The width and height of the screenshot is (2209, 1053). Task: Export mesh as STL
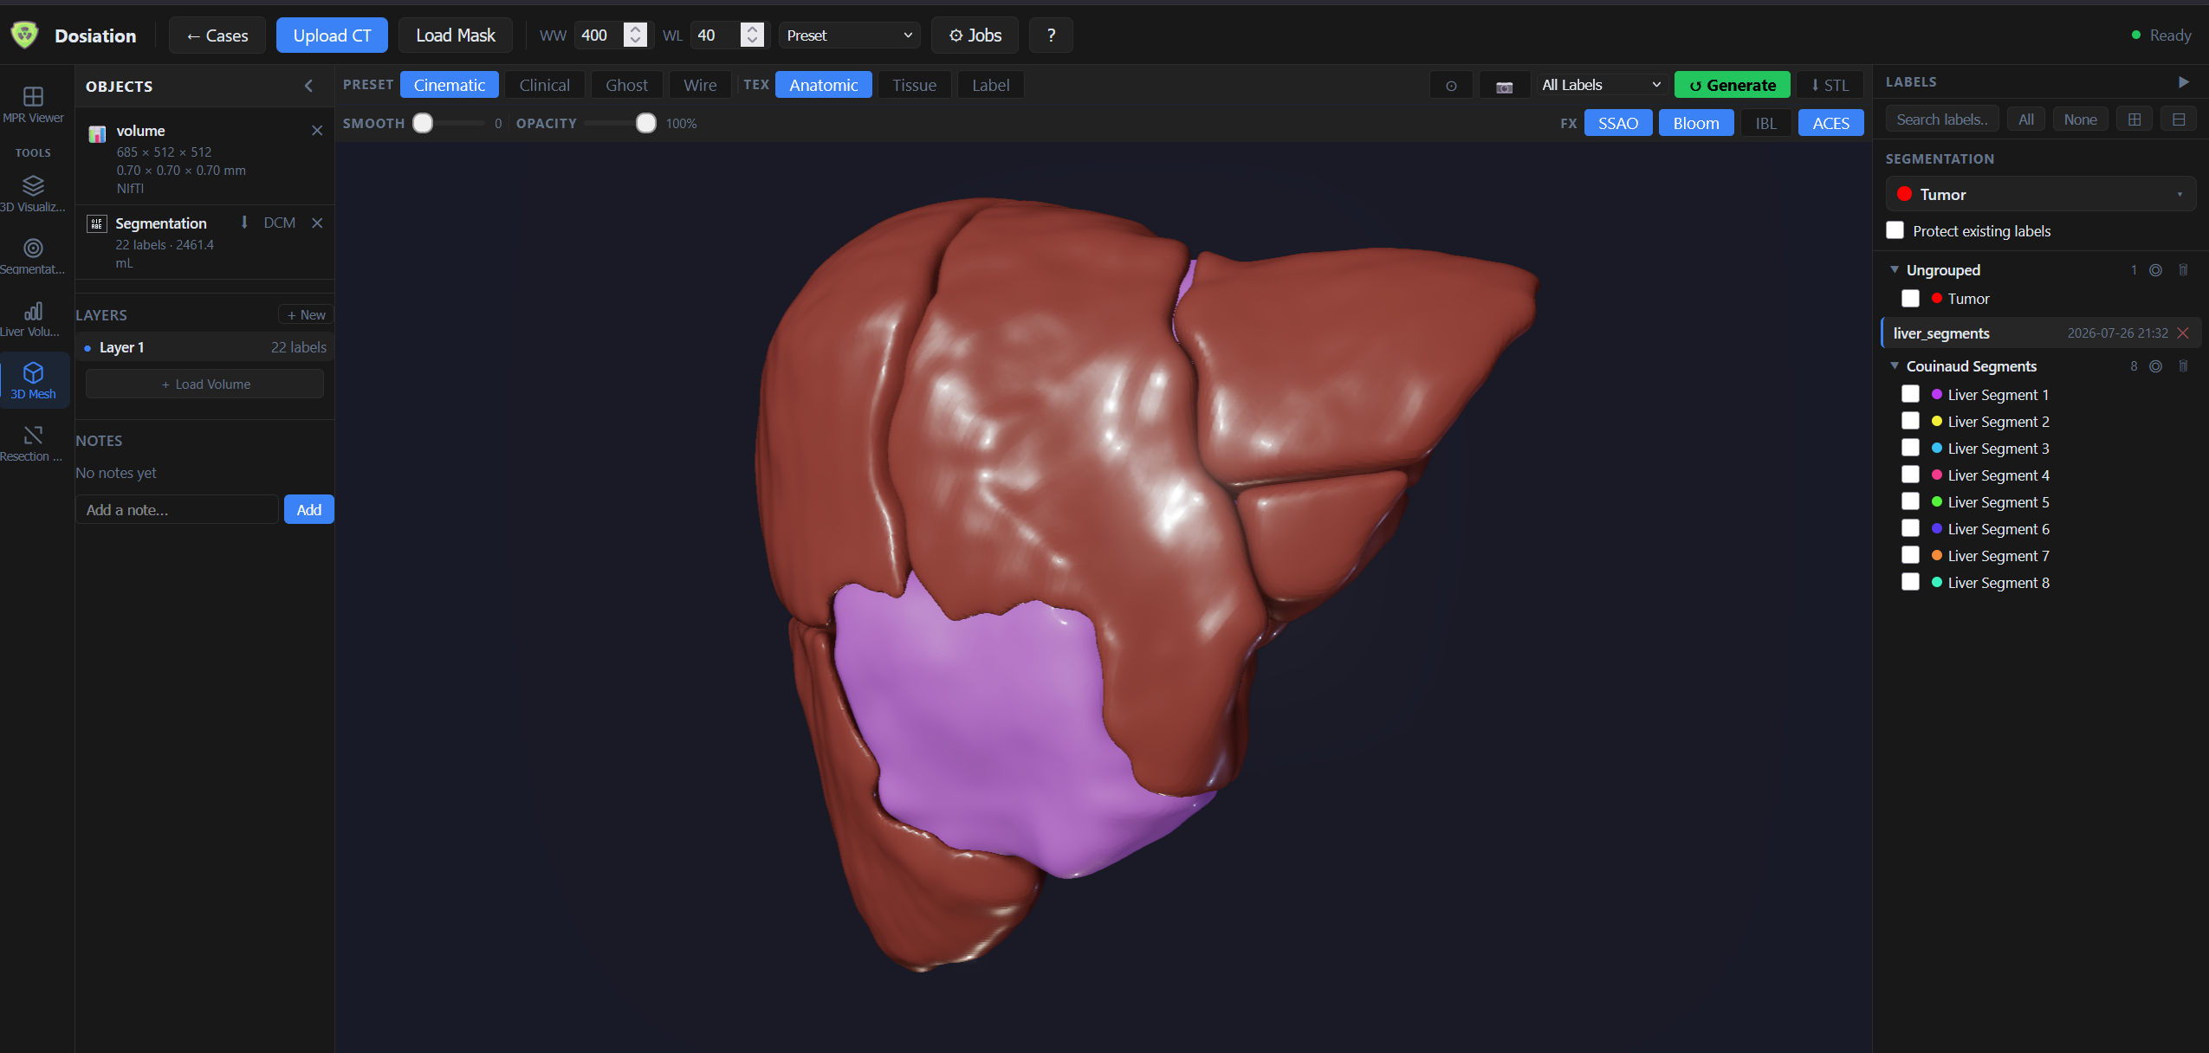[1830, 85]
